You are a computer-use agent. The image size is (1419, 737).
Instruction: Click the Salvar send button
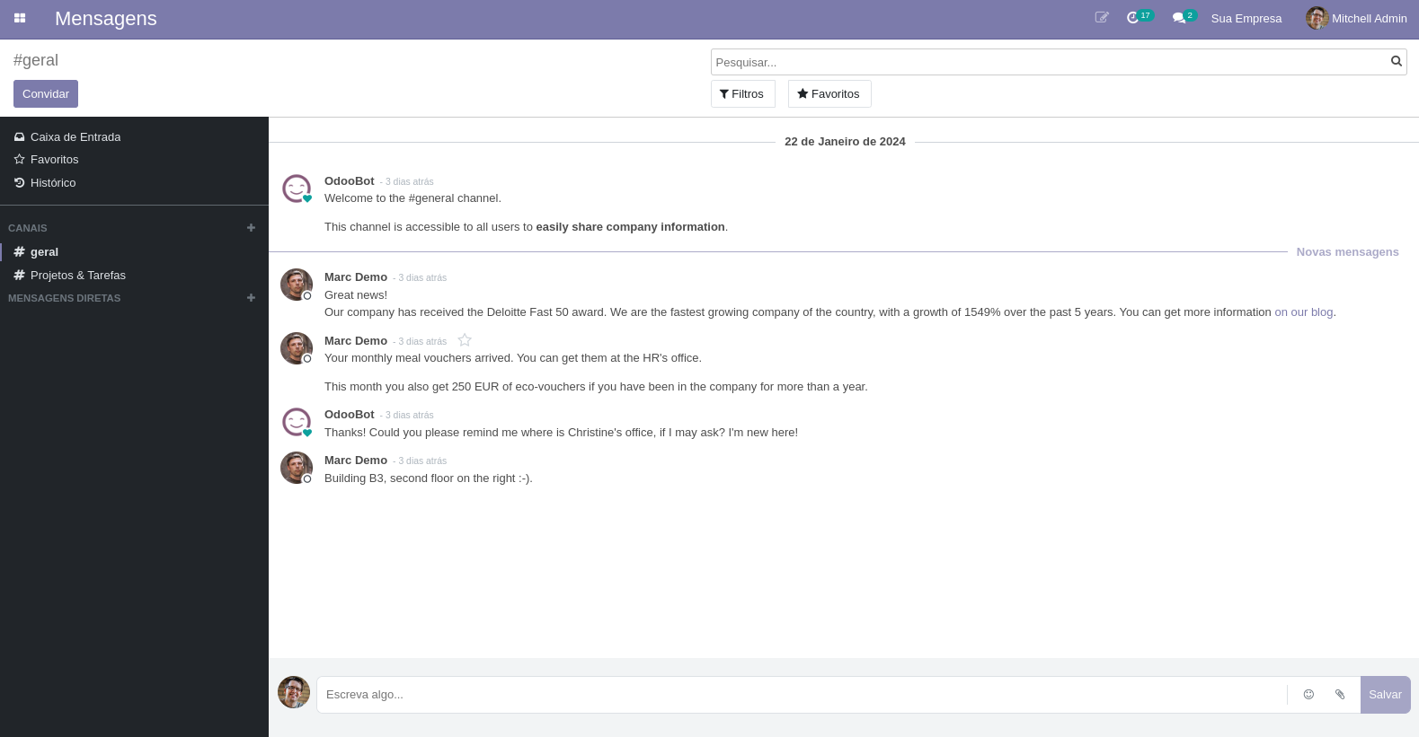click(x=1385, y=695)
